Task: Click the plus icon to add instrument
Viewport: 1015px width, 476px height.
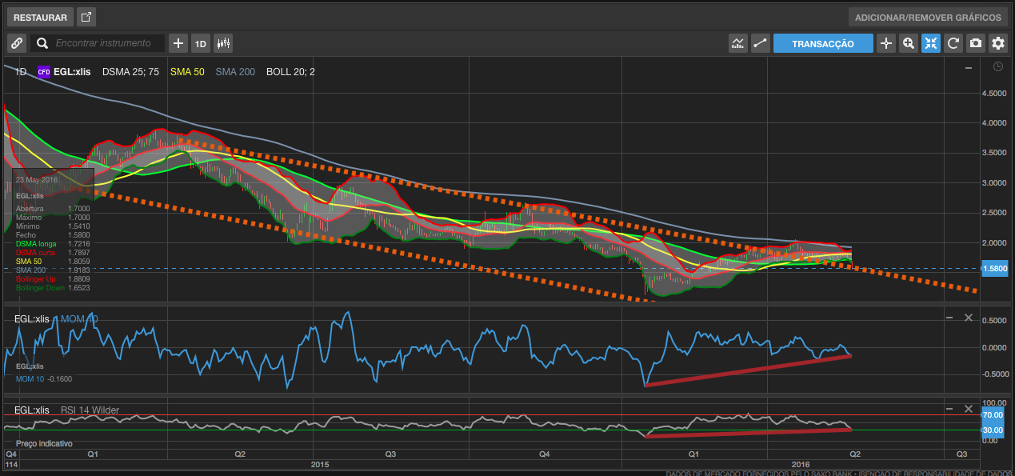Action: click(178, 43)
